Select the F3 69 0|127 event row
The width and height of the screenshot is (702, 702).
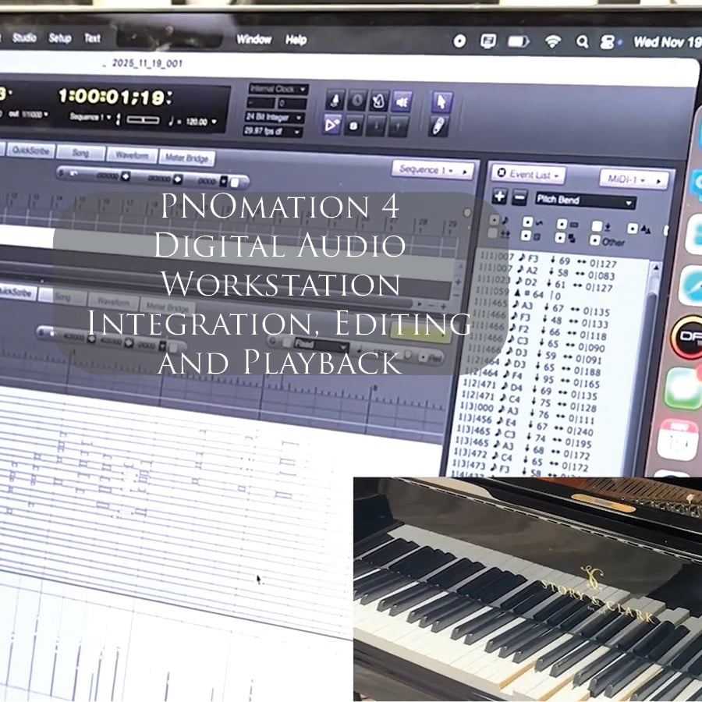click(x=549, y=261)
